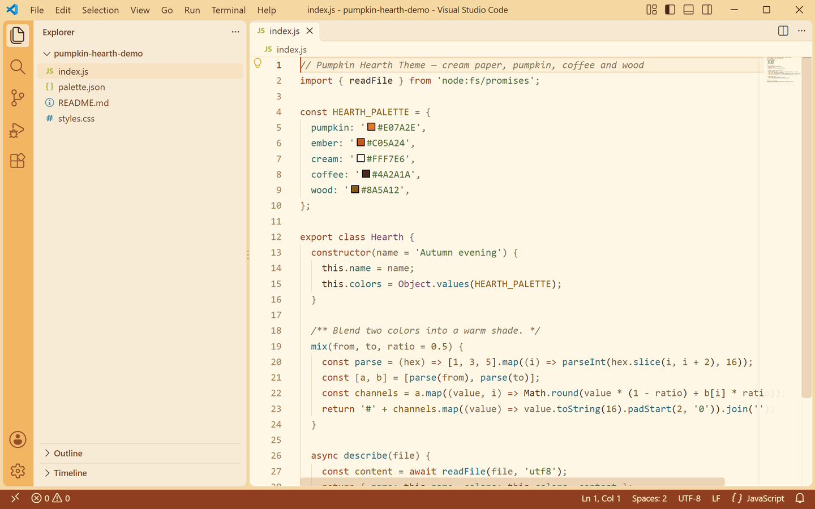Open the Source Control view

tap(18, 98)
